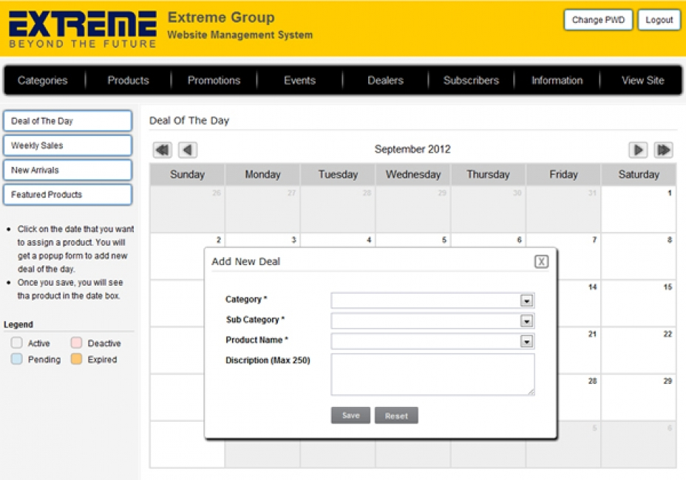Image resolution: width=686 pixels, height=480 pixels.
Task: Select Deal of The Day in sidebar
Action: [68, 121]
